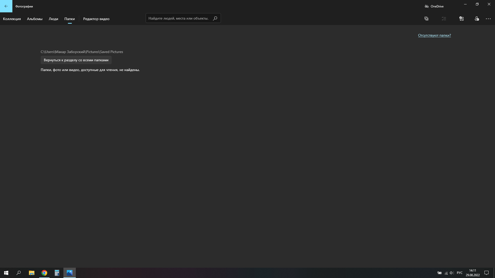Click the magnifier search icon in search box
Viewport: 495px width, 278px height.
215,18
